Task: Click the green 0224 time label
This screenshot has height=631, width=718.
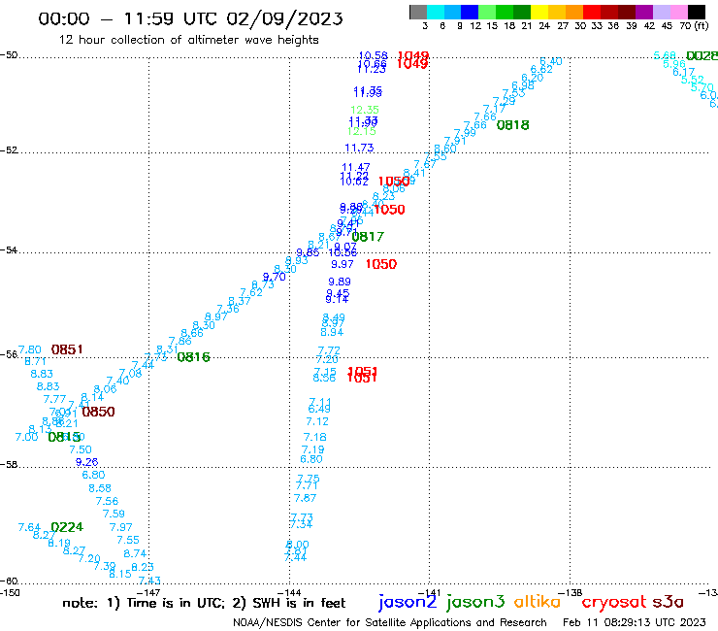Action: tap(67, 527)
